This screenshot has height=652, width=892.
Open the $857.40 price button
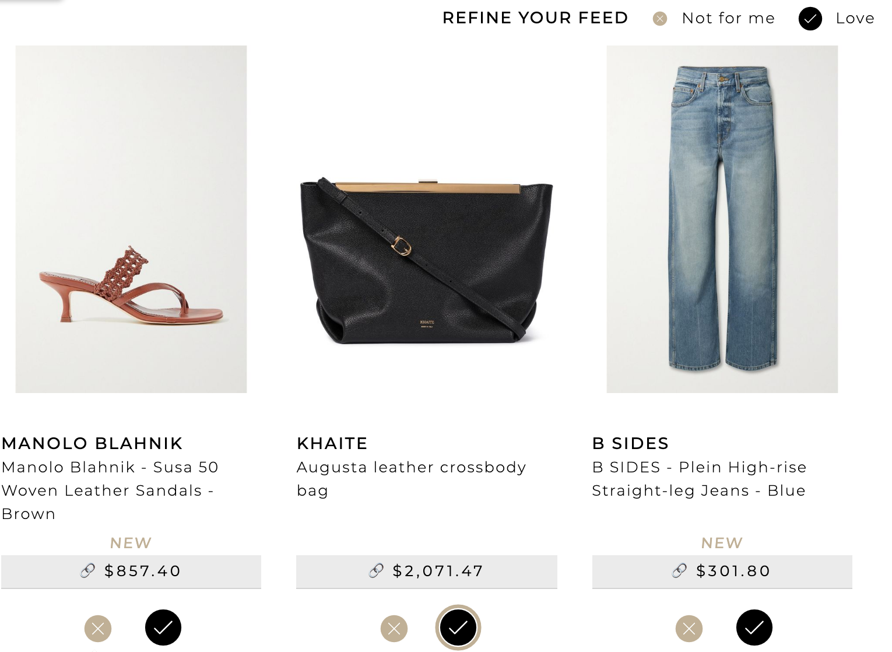(x=131, y=572)
